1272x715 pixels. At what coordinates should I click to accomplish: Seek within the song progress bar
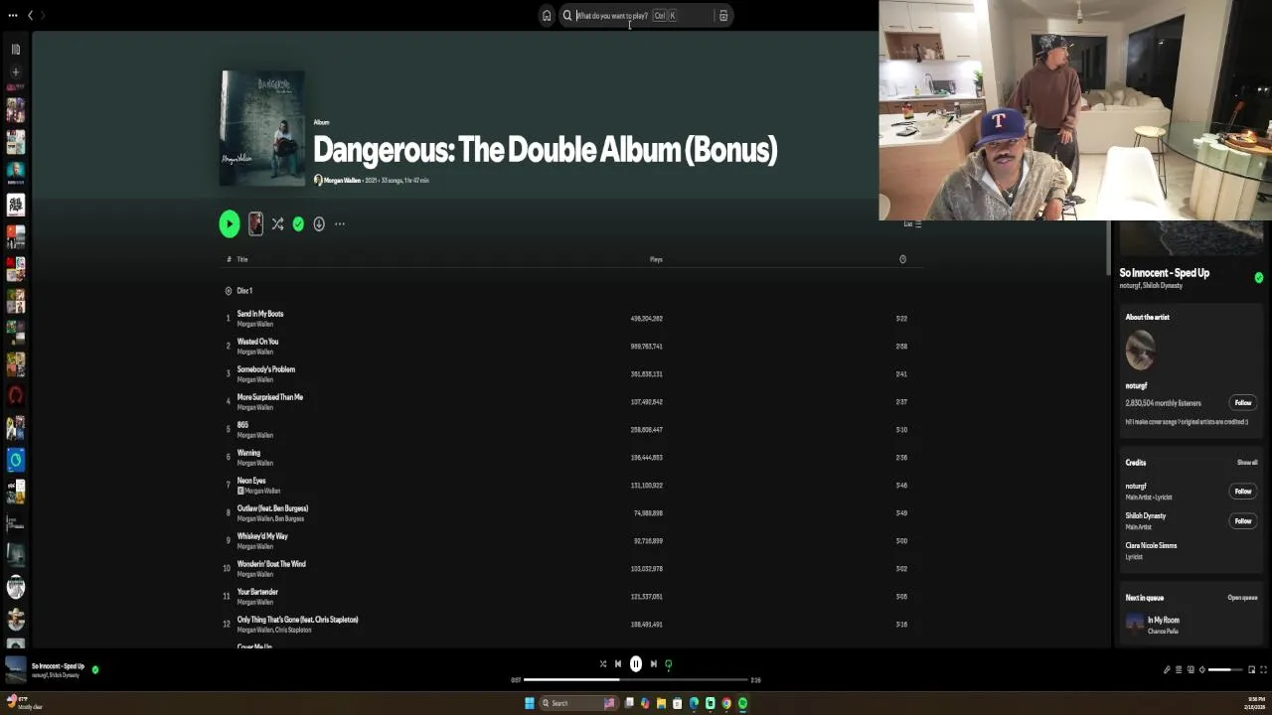636,680
